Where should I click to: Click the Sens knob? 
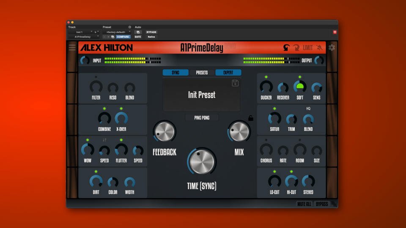[317, 88]
